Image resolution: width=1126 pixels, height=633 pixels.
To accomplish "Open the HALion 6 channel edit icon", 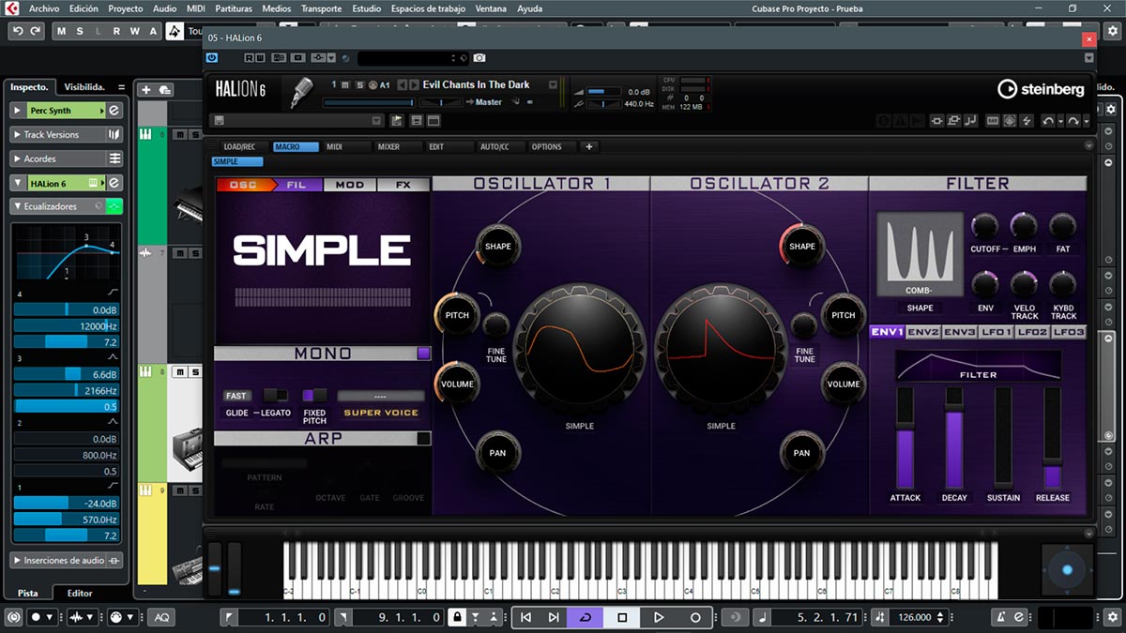I will click(114, 184).
